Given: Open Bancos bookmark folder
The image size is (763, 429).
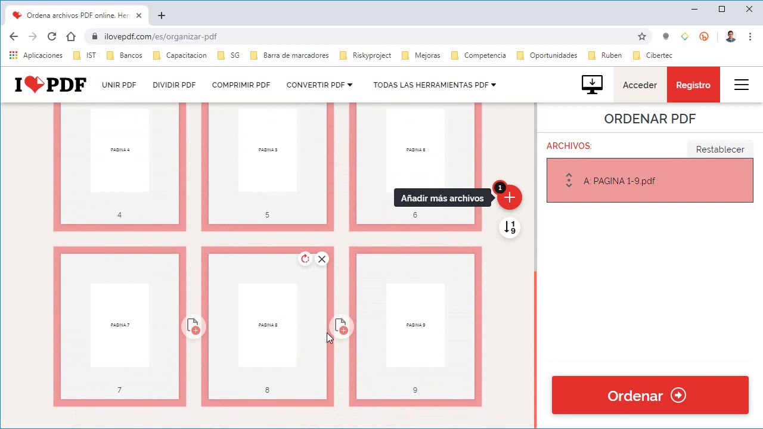Looking at the screenshot, I should point(124,55).
